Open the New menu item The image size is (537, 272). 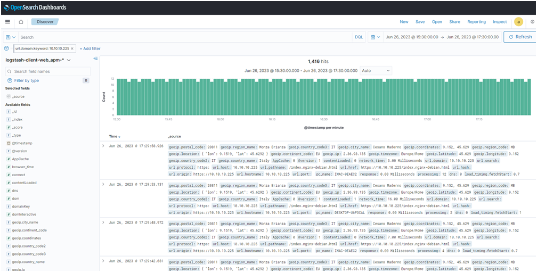[x=404, y=21]
